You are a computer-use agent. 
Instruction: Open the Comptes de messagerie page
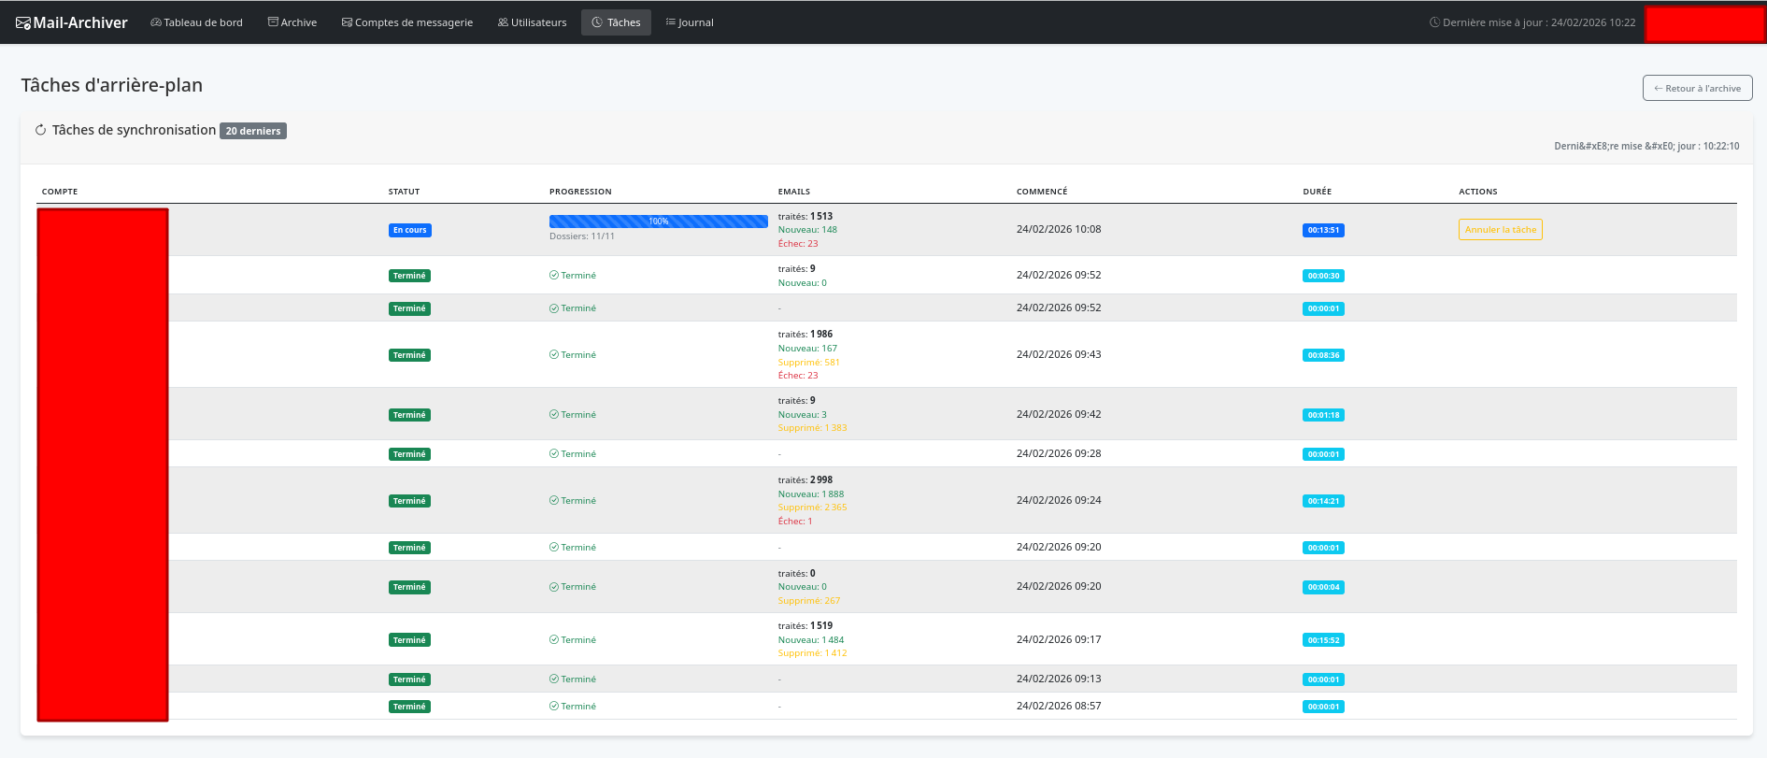pyautogui.click(x=406, y=22)
